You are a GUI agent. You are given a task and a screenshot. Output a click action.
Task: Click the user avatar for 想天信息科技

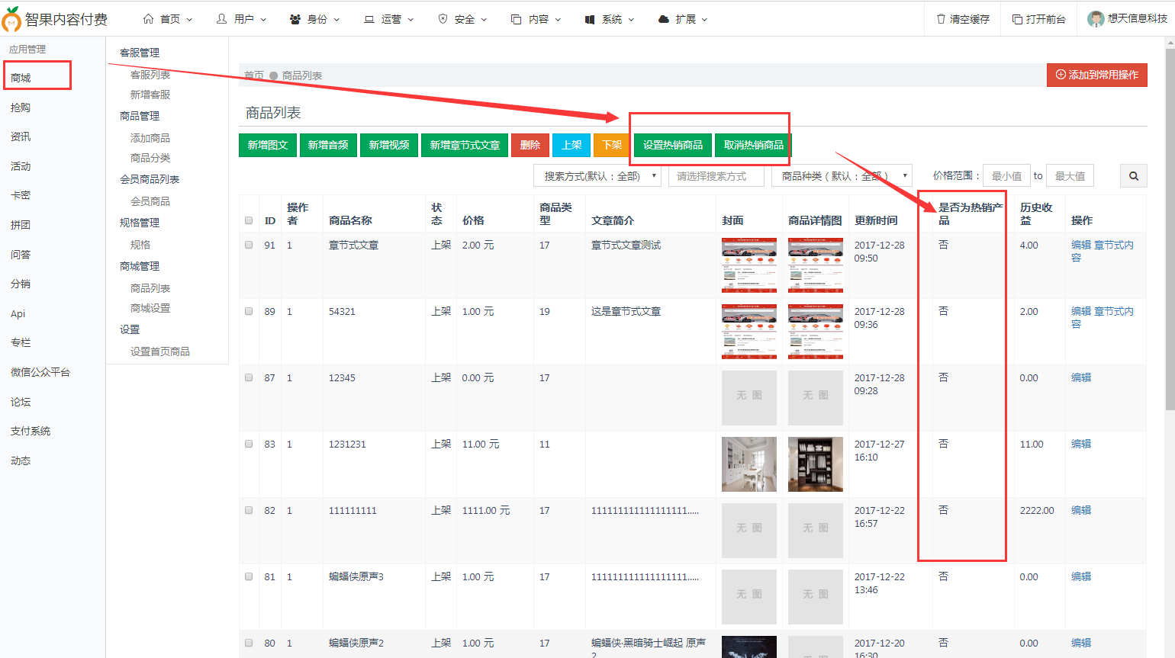pos(1096,19)
